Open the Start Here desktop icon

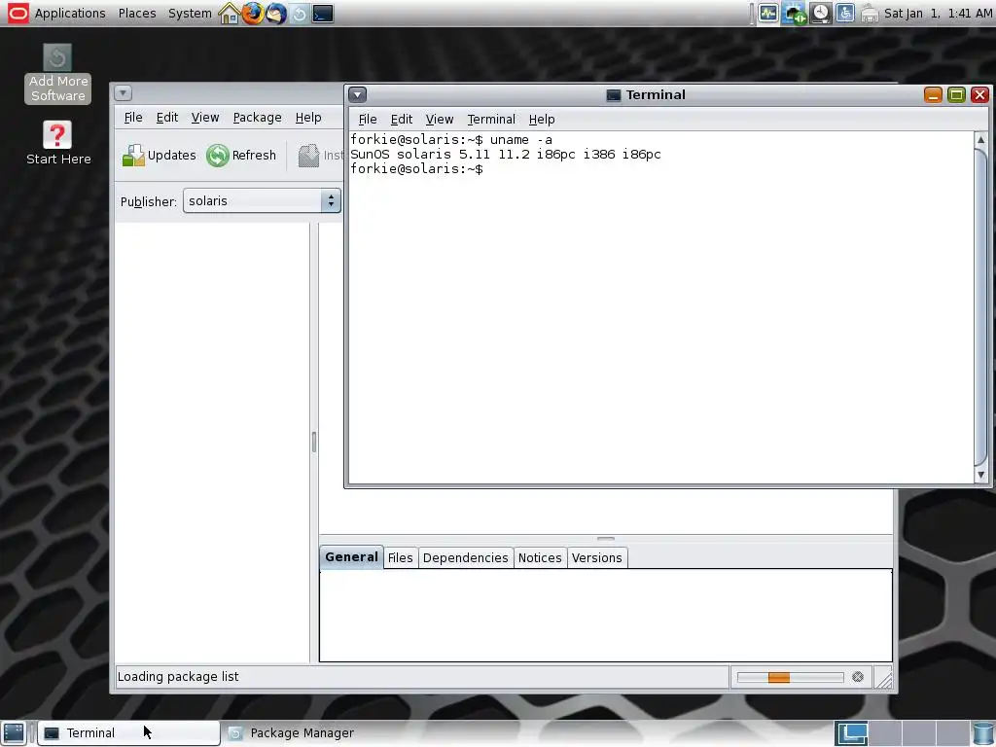[57, 143]
